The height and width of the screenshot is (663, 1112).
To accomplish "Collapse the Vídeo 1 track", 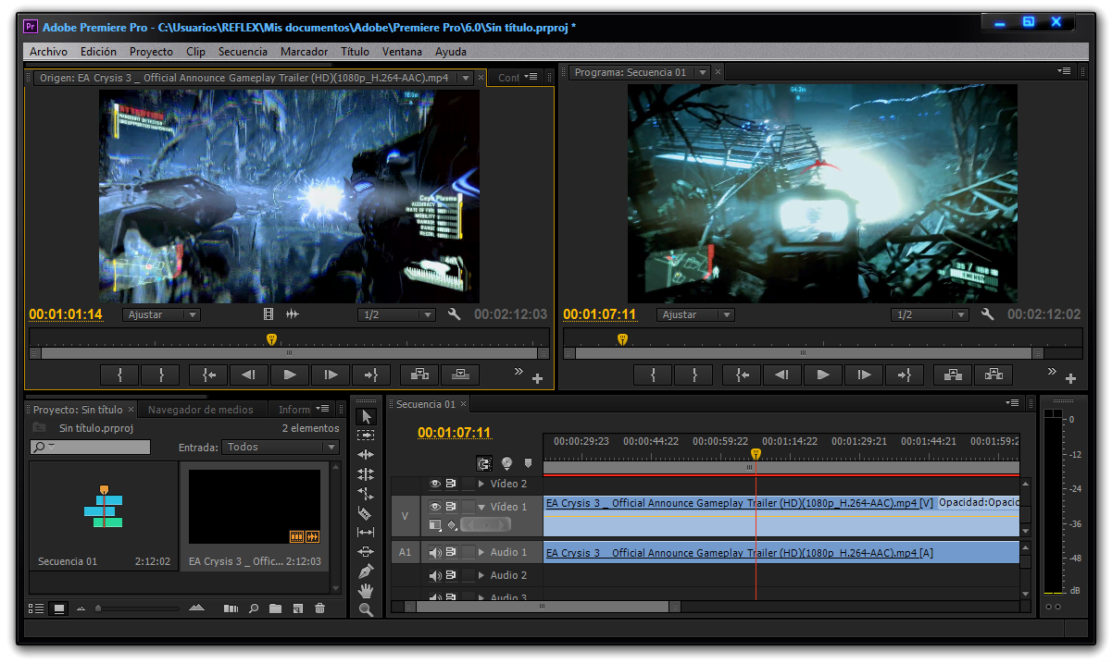I will [481, 507].
